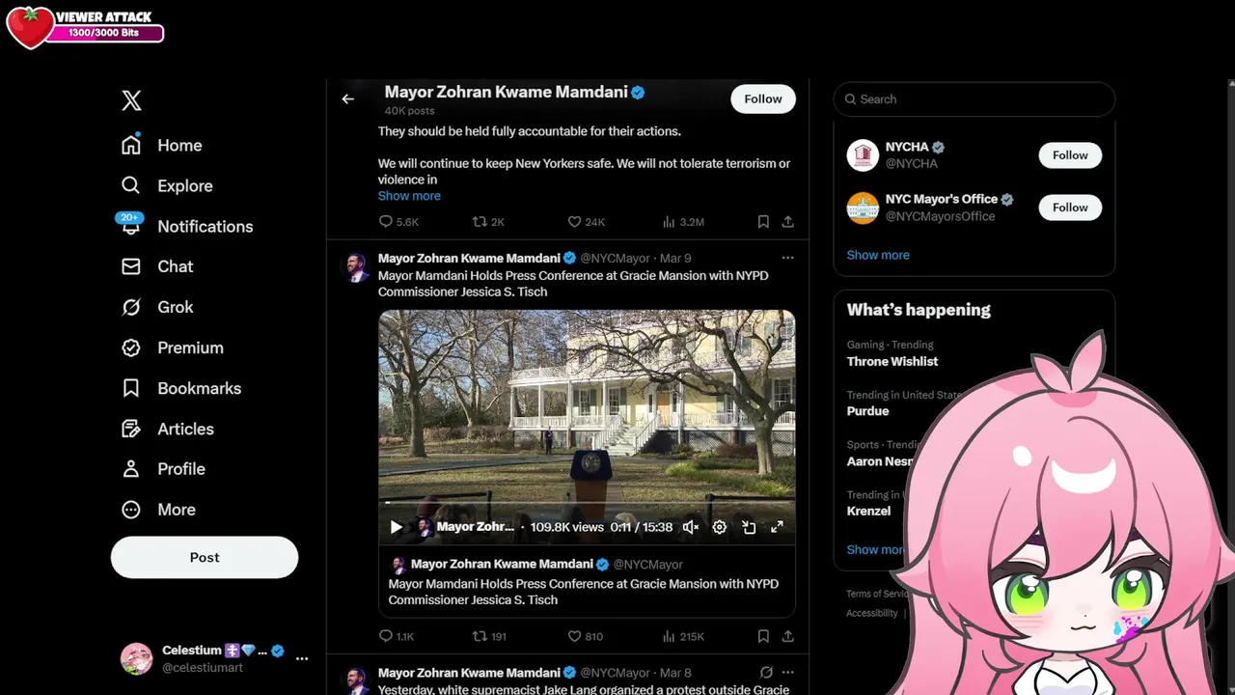Viewport: 1235px width, 695px height.
Task: Open the Premium page
Action: (173, 347)
